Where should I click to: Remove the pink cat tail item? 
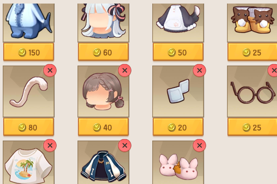tap(50, 70)
